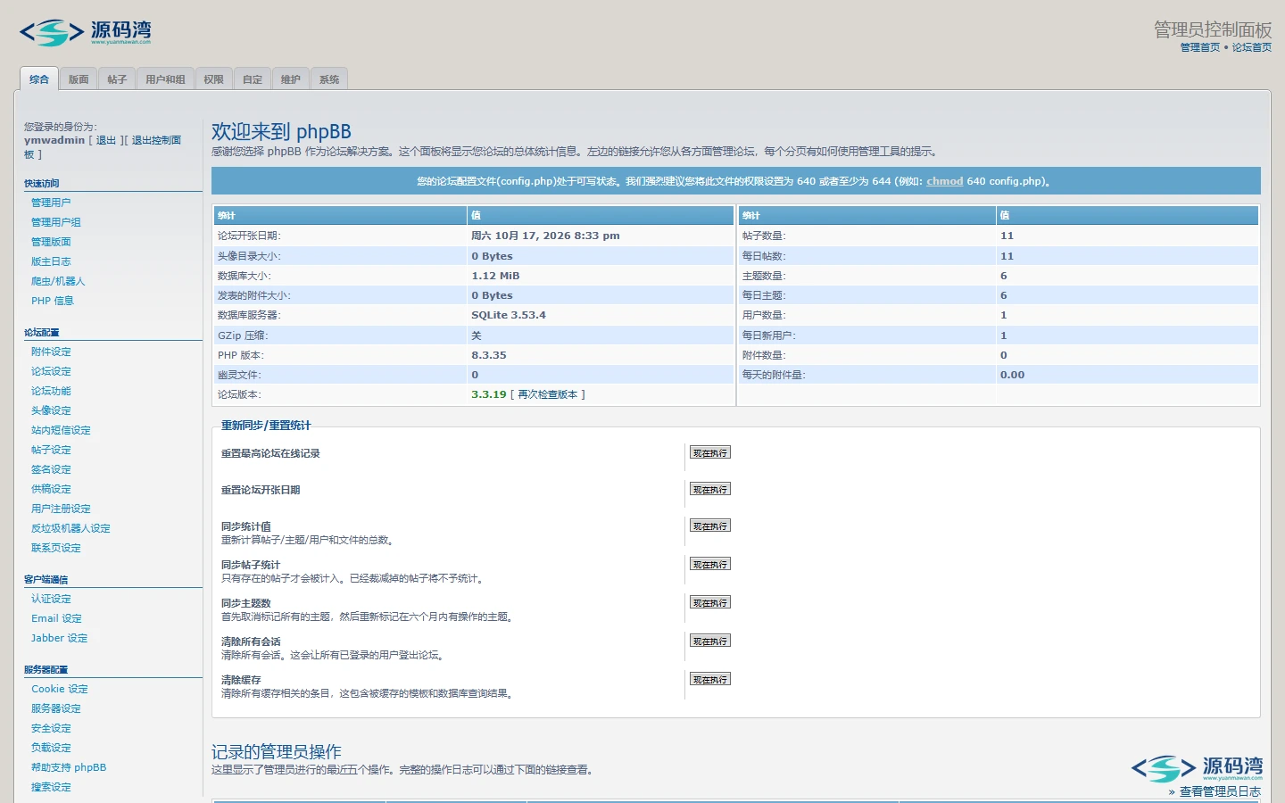1285x803 pixels.
Task: Click 现在执行 for 重置论坛开张日期
Action: (x=710, y=490)
